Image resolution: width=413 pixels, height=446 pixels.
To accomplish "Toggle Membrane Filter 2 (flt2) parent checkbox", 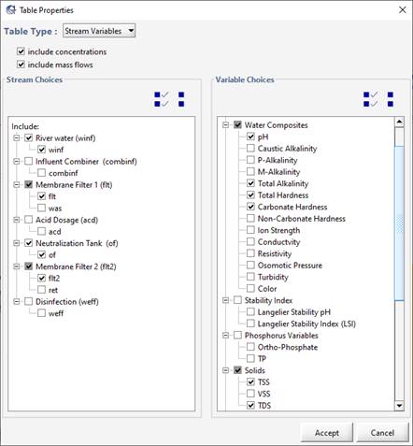I will 28,266.
